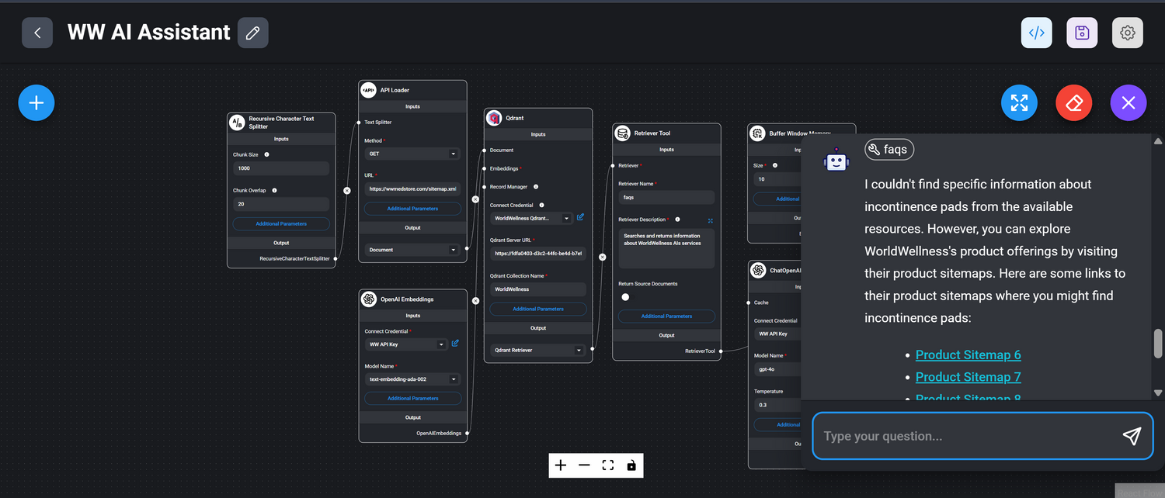Screen dimensions: 1165x498
Task: Open the Product Sitemap 6 link
Action: [968, 354]
